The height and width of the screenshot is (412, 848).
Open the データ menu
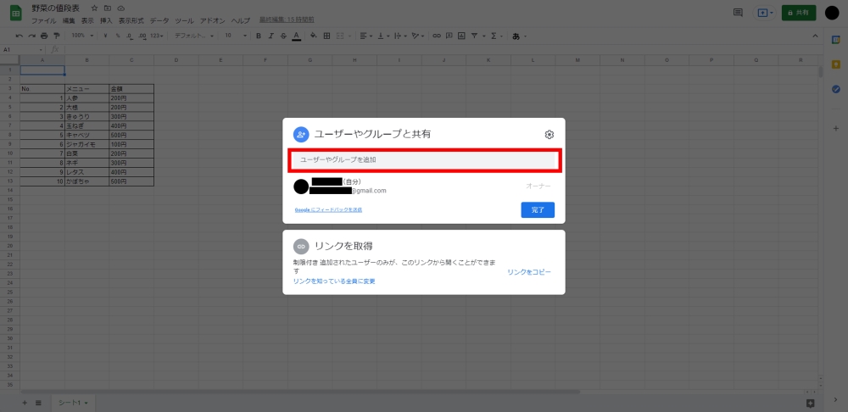pyautogui.click(x=159, y=20)
